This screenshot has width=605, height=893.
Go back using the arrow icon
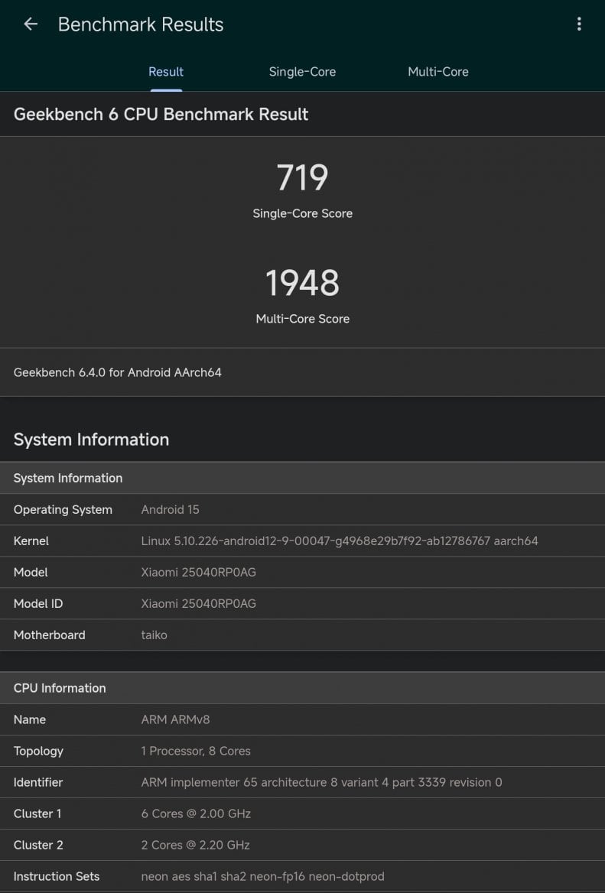pos(31,24)
